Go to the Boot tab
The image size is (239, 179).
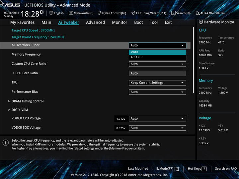click(138, 23)
